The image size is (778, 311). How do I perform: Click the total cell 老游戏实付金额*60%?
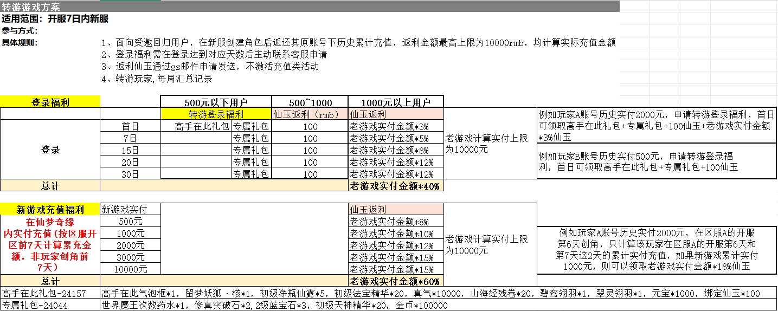click(396, 281)
